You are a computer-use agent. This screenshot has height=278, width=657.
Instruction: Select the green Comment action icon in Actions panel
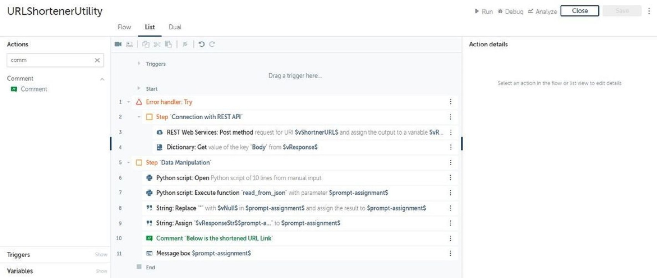click(14, 89)
